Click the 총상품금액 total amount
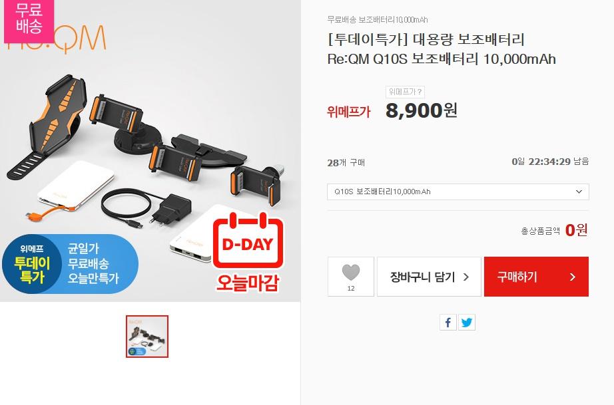Image resolution: width=614 pixels, height=405 pixels. (555, 230)
